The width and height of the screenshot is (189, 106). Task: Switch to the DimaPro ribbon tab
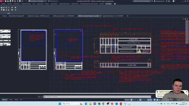(x=102, y=4)
